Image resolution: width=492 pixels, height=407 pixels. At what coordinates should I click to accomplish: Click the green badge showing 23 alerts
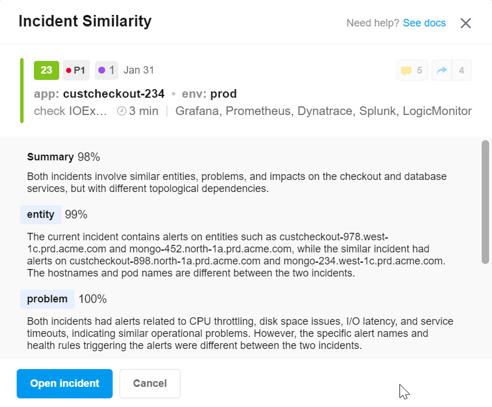pyautogui.click(x=46, y=70)
